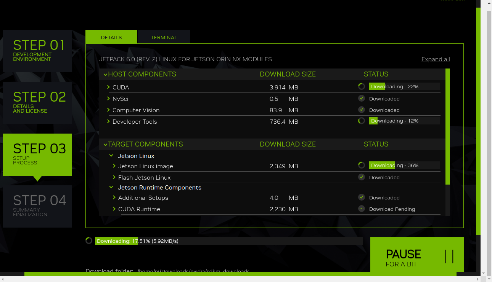
Task: Collapse the Jetson Linux group
Action: tap(111, 156)
